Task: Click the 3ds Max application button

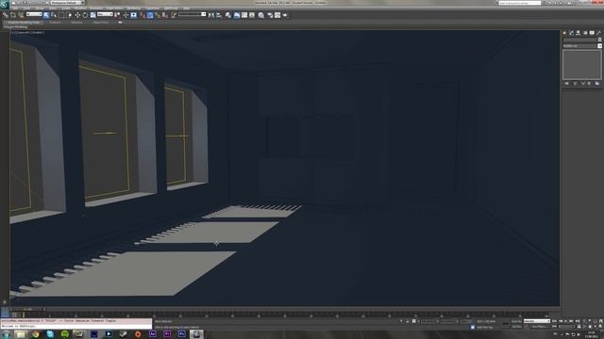Action: [4, 4]
